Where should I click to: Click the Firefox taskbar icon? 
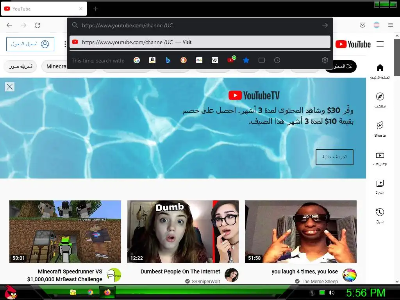(x=107, y=292)
